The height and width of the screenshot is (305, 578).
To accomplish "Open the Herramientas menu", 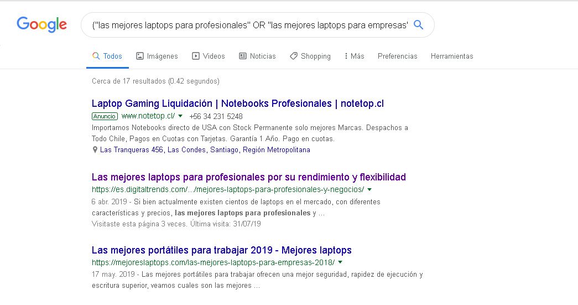I will [452, 56].
